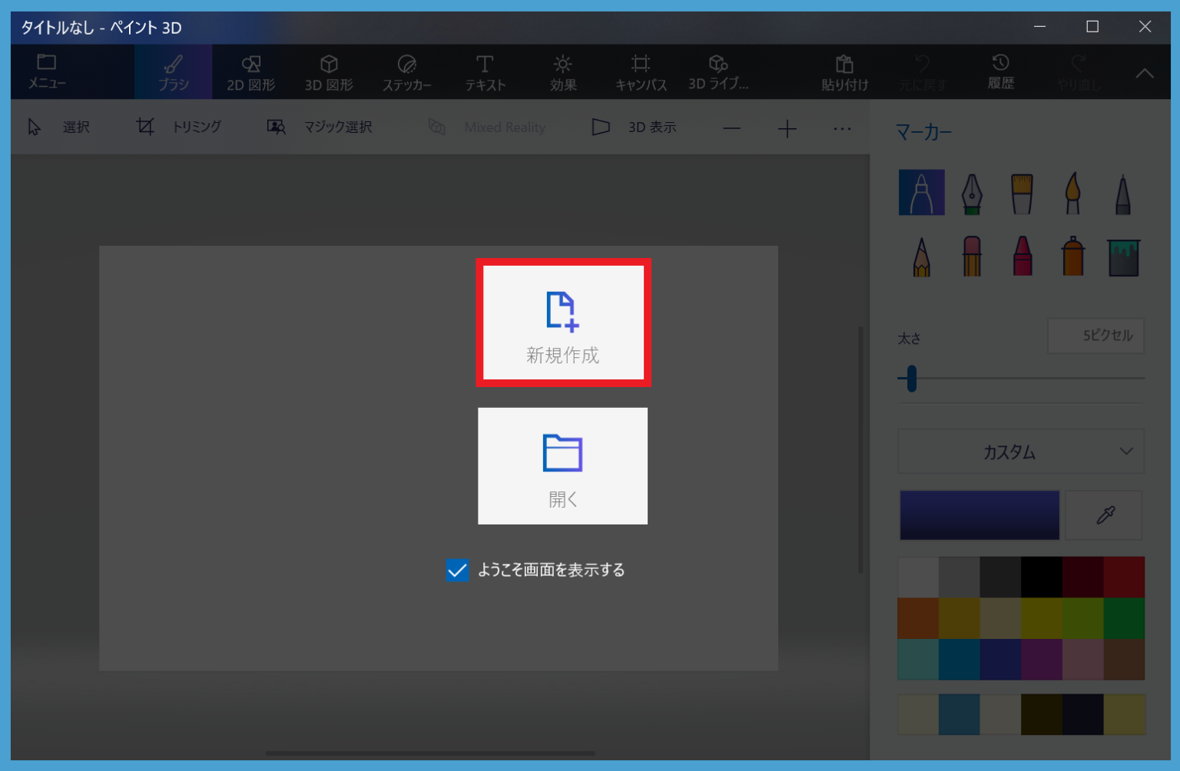
Task: Switch to the 3D 図形 tab
Action: pos(329,72)
